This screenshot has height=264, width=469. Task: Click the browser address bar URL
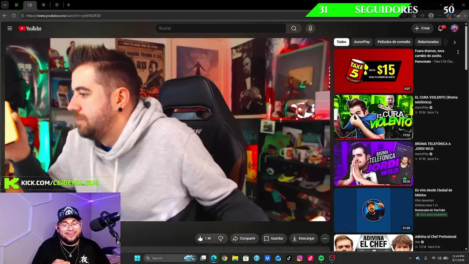point(63,16)
